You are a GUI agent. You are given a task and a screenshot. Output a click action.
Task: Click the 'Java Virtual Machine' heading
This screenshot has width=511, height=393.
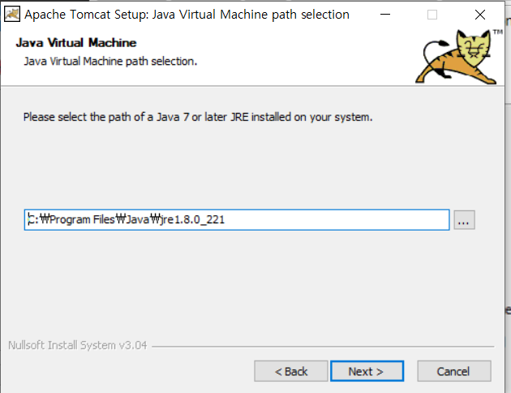click(76, 43)
